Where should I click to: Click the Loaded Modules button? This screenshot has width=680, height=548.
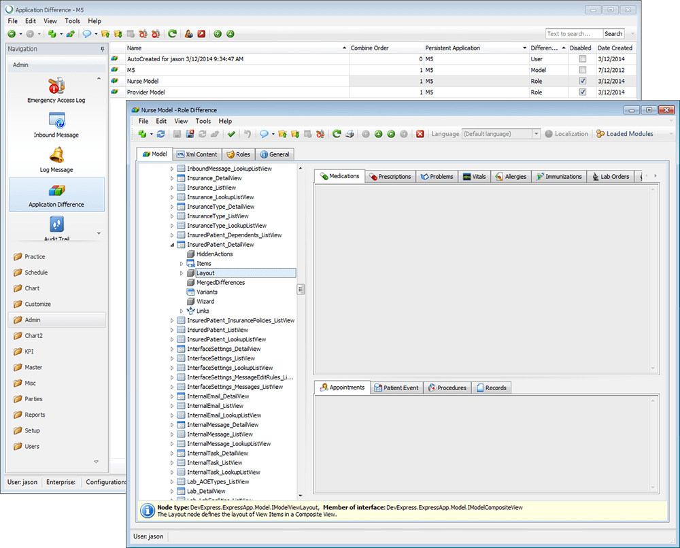625,134
